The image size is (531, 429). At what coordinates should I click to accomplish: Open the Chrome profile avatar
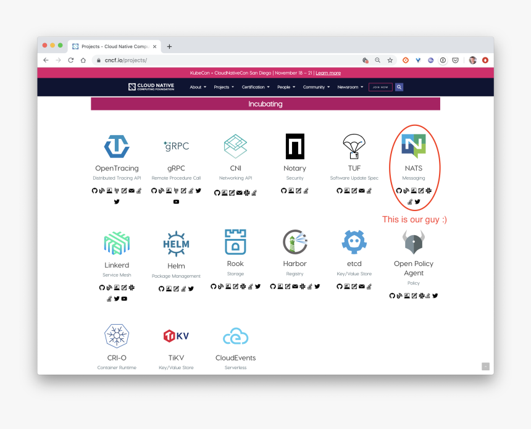coord(473,60)
